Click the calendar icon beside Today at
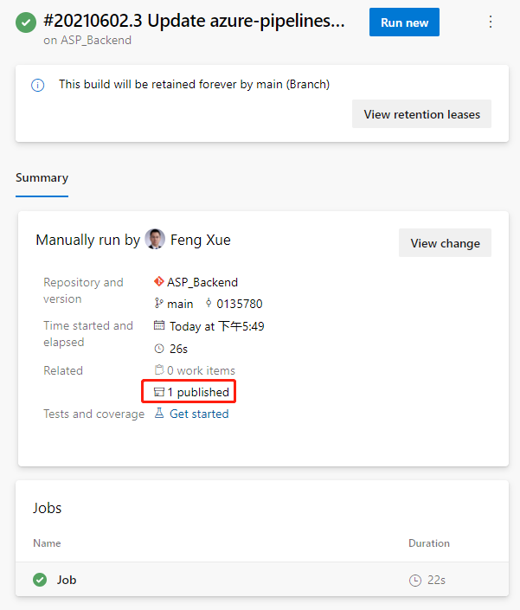520x610 pixels. click(159, 325)
